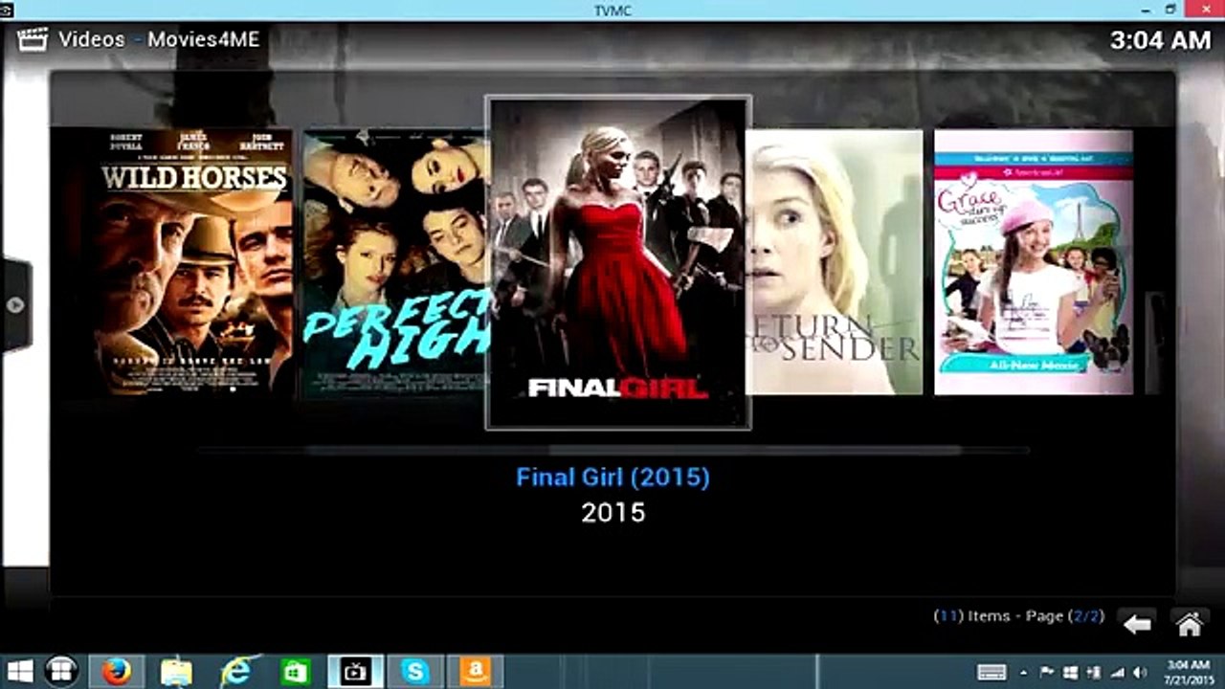Open the highlighted Final Girl poster

pos(618,262)
